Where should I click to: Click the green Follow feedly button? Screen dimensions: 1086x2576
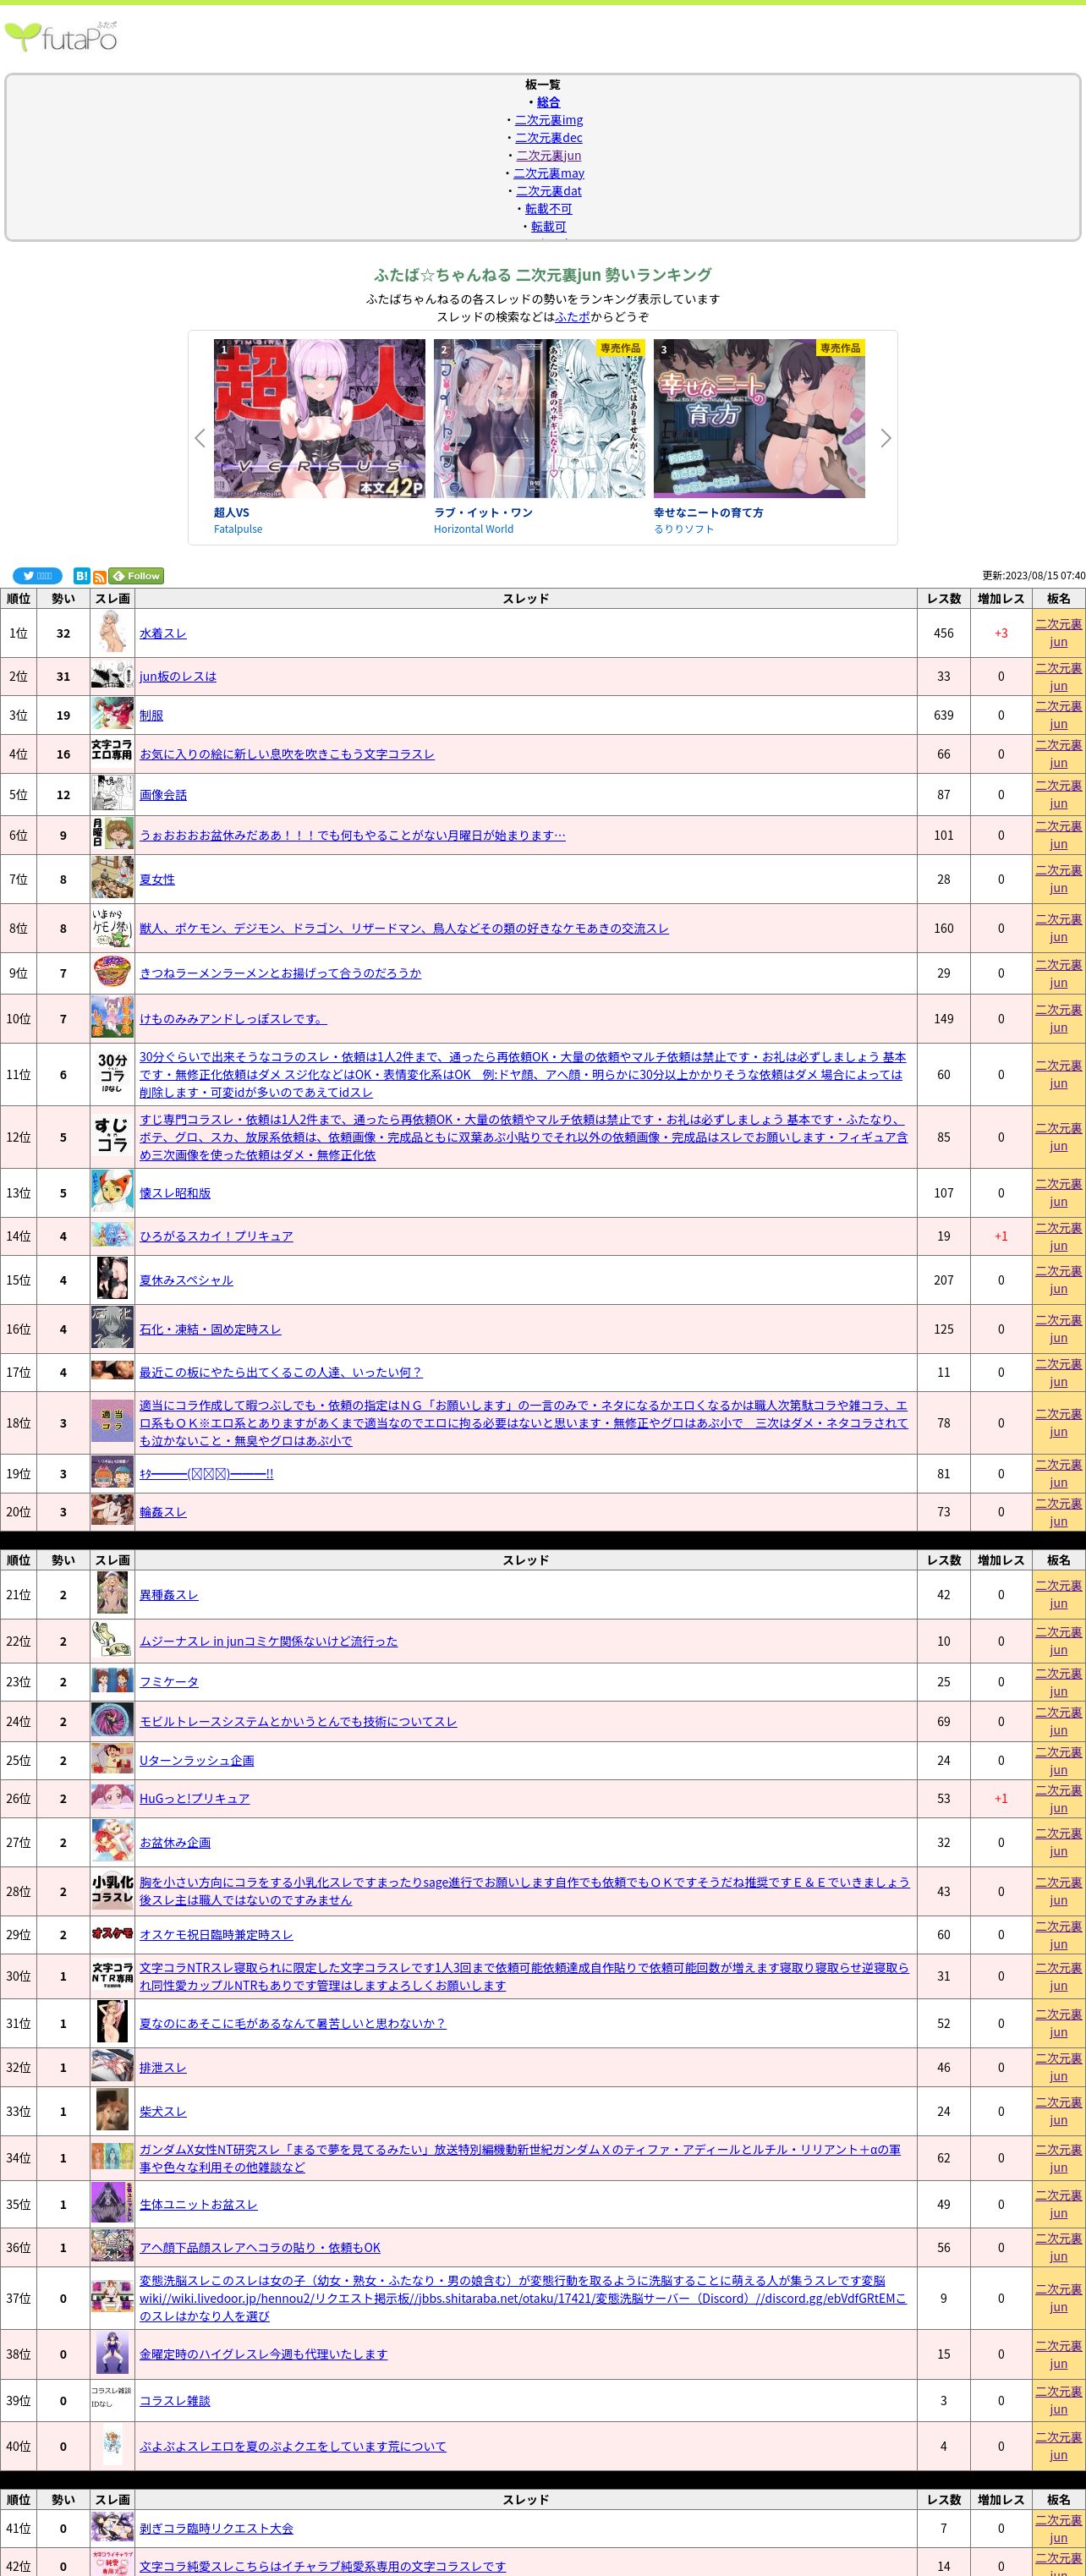(136, 576)
